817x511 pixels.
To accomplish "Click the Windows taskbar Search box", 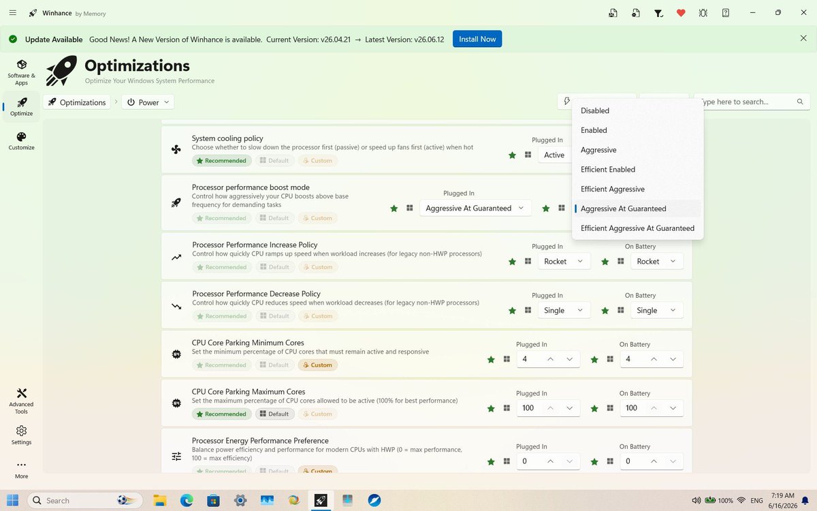I will [x=85, y=500].
